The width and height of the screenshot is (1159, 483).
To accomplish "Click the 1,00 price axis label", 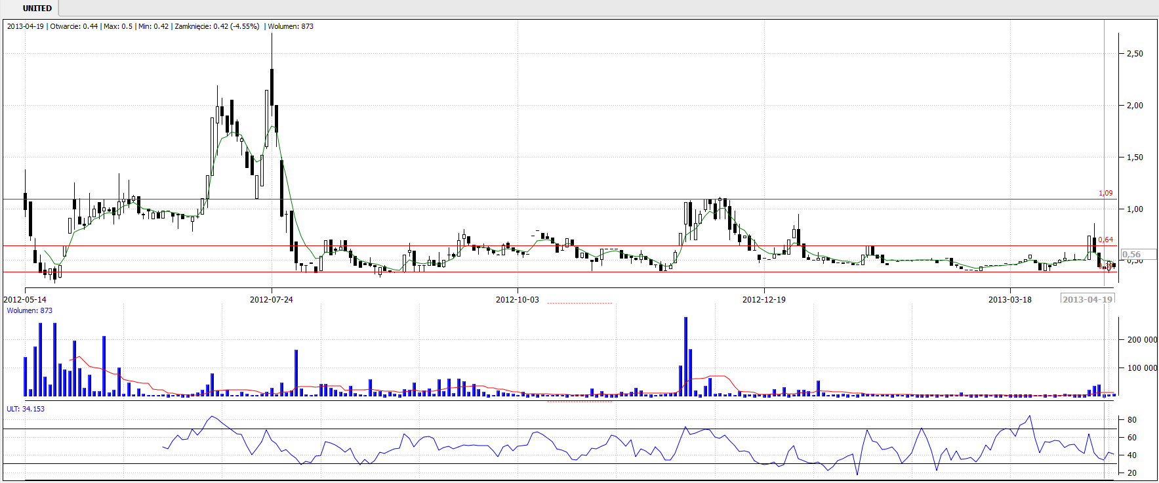I will coord(1135,209).
